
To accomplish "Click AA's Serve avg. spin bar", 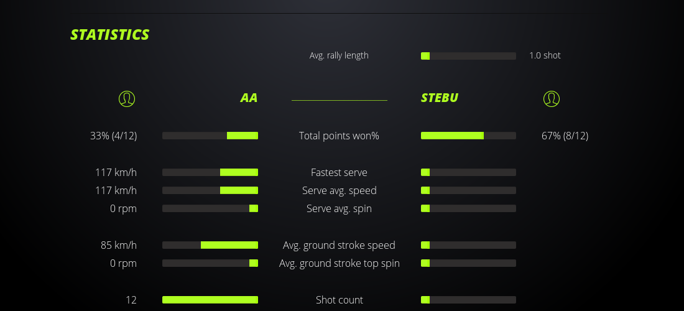I will (210, 208).
